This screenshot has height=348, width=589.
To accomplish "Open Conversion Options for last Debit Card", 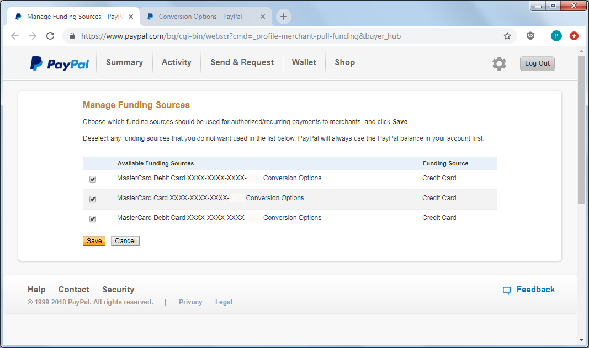I will point(292,218).
